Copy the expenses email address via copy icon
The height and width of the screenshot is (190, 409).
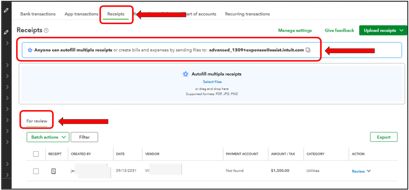[308, 50]
